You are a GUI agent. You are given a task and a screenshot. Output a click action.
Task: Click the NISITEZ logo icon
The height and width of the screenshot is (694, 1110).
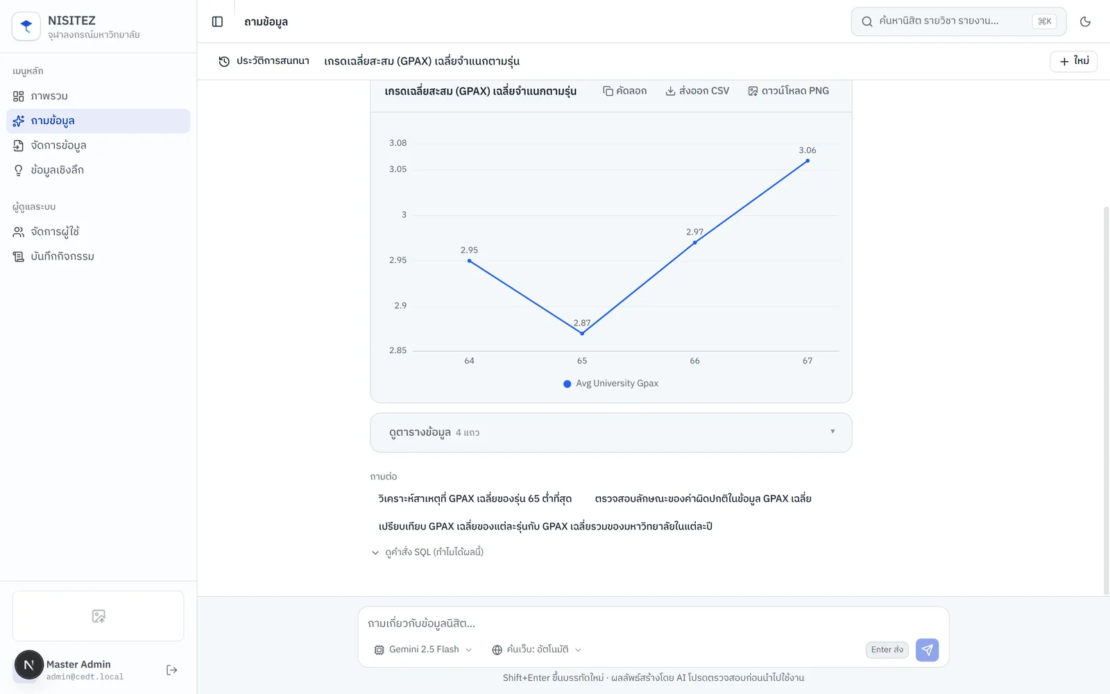(x=26, y=26)
